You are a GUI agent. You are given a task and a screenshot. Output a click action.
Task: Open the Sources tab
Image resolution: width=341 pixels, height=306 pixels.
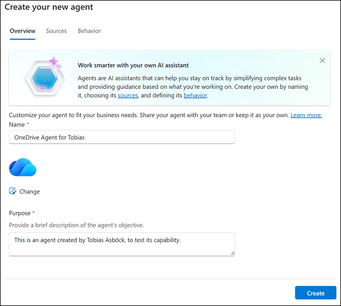point(57,31)
